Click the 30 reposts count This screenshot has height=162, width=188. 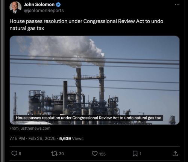61,154
